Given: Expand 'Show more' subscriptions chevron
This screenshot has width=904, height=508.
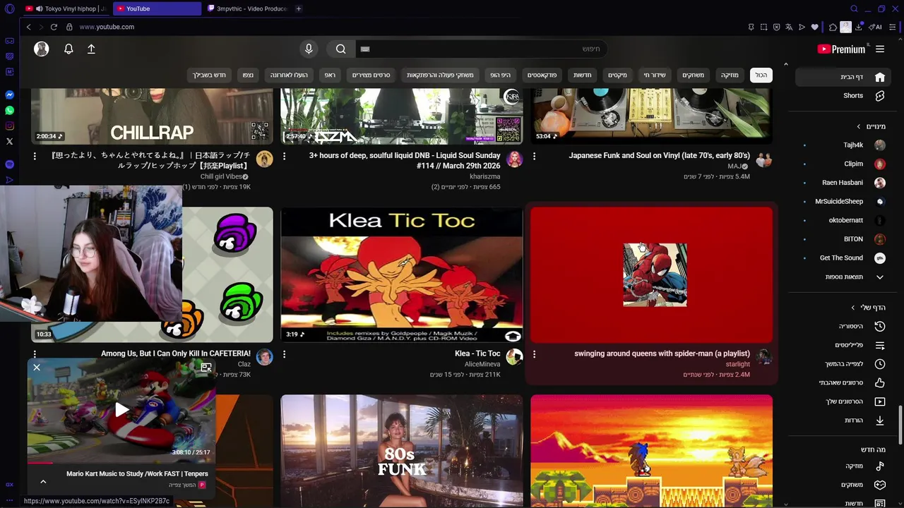Looking at the screenshot, I should pos(880,277).
